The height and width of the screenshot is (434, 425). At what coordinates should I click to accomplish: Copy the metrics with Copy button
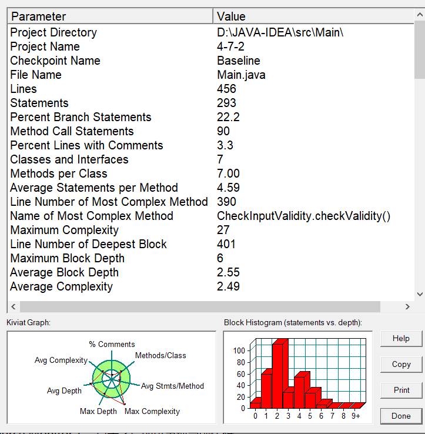coord(401,364)
